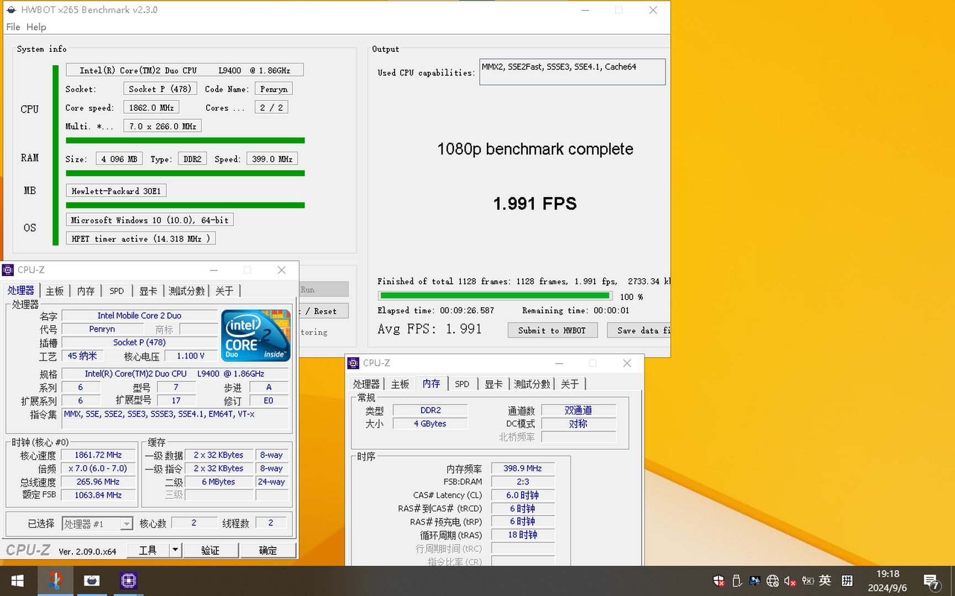Viewport: 955px width, 596px height.
Task: Open the display graphics tray icon
Action: pos(754,581)
